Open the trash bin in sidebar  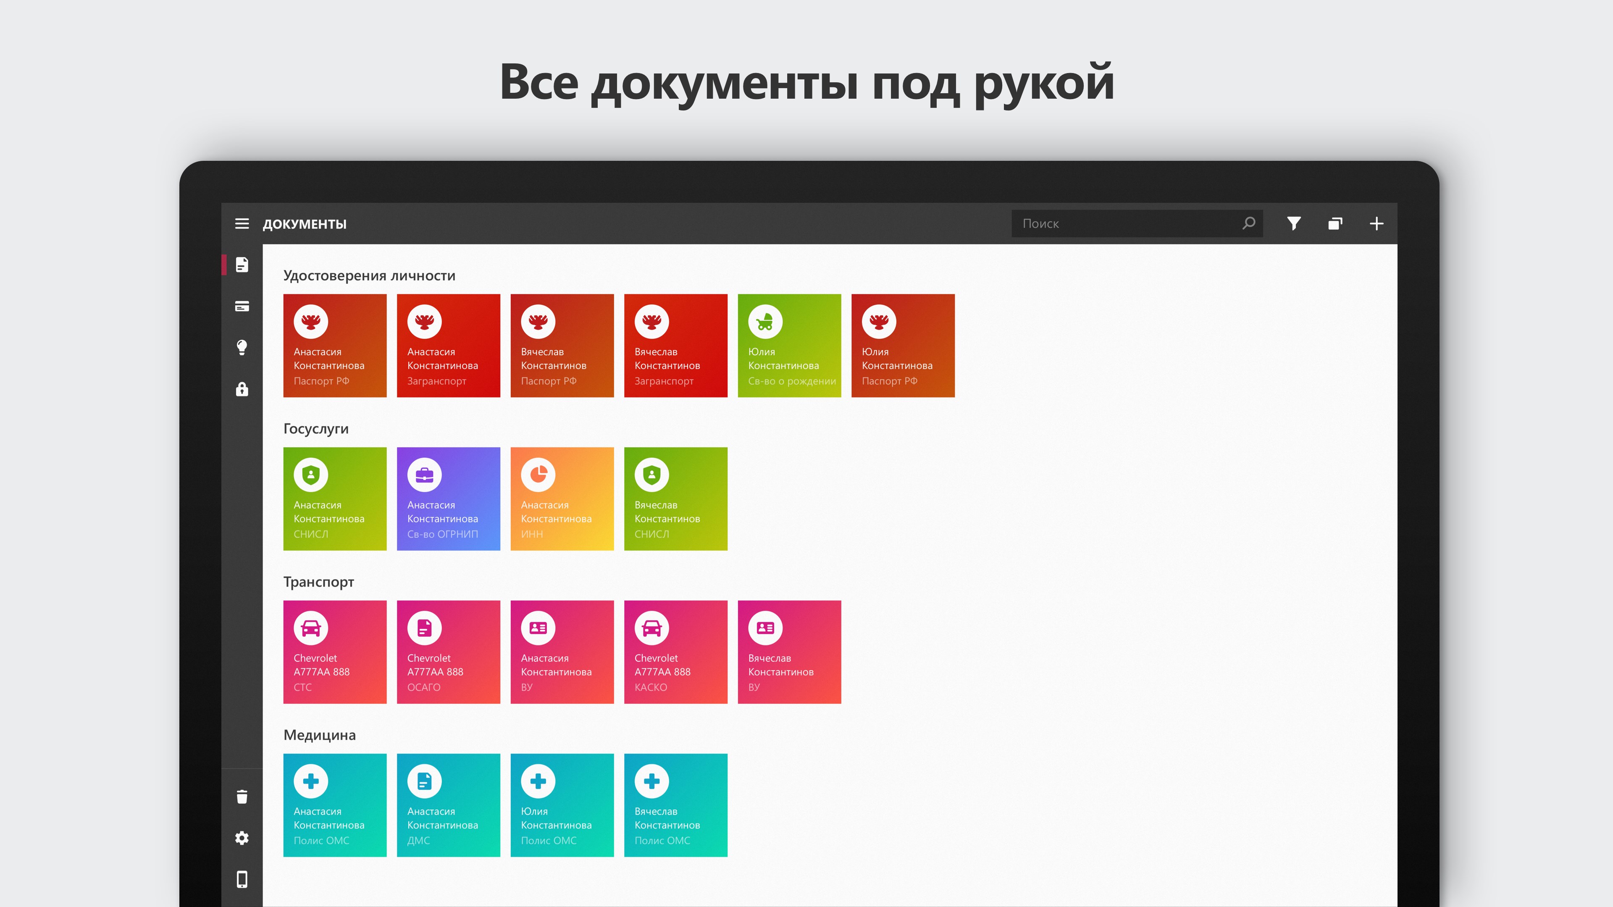[x=242, y=796]
